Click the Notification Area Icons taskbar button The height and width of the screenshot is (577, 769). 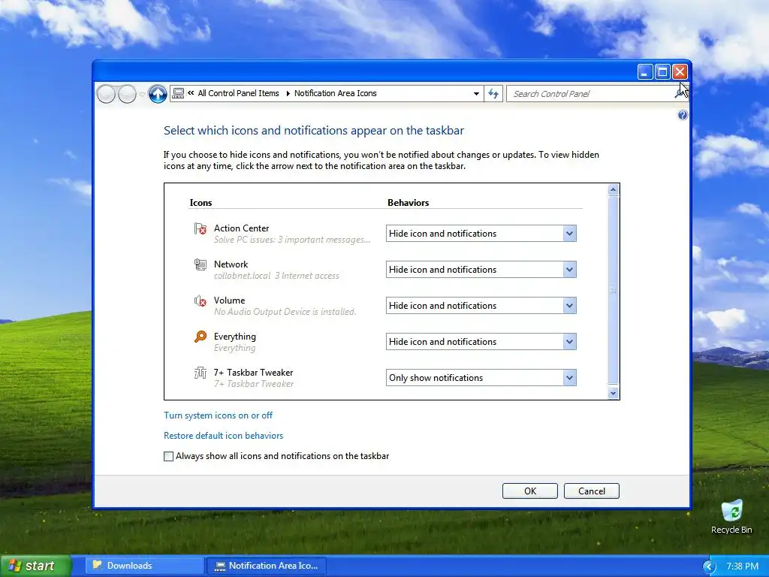pyautogui.click(x=267, y=566)
